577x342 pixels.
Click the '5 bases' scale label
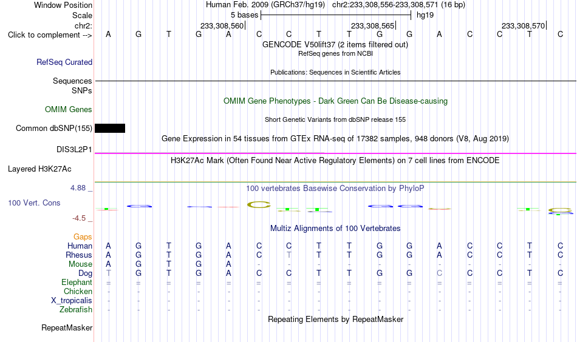coord(244,15)
